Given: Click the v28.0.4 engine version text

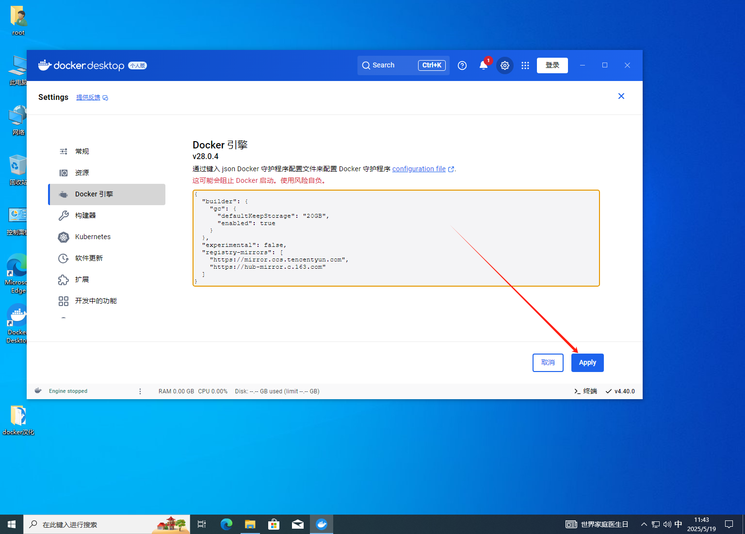Looking at the screenshot, I should click(205, 156).
